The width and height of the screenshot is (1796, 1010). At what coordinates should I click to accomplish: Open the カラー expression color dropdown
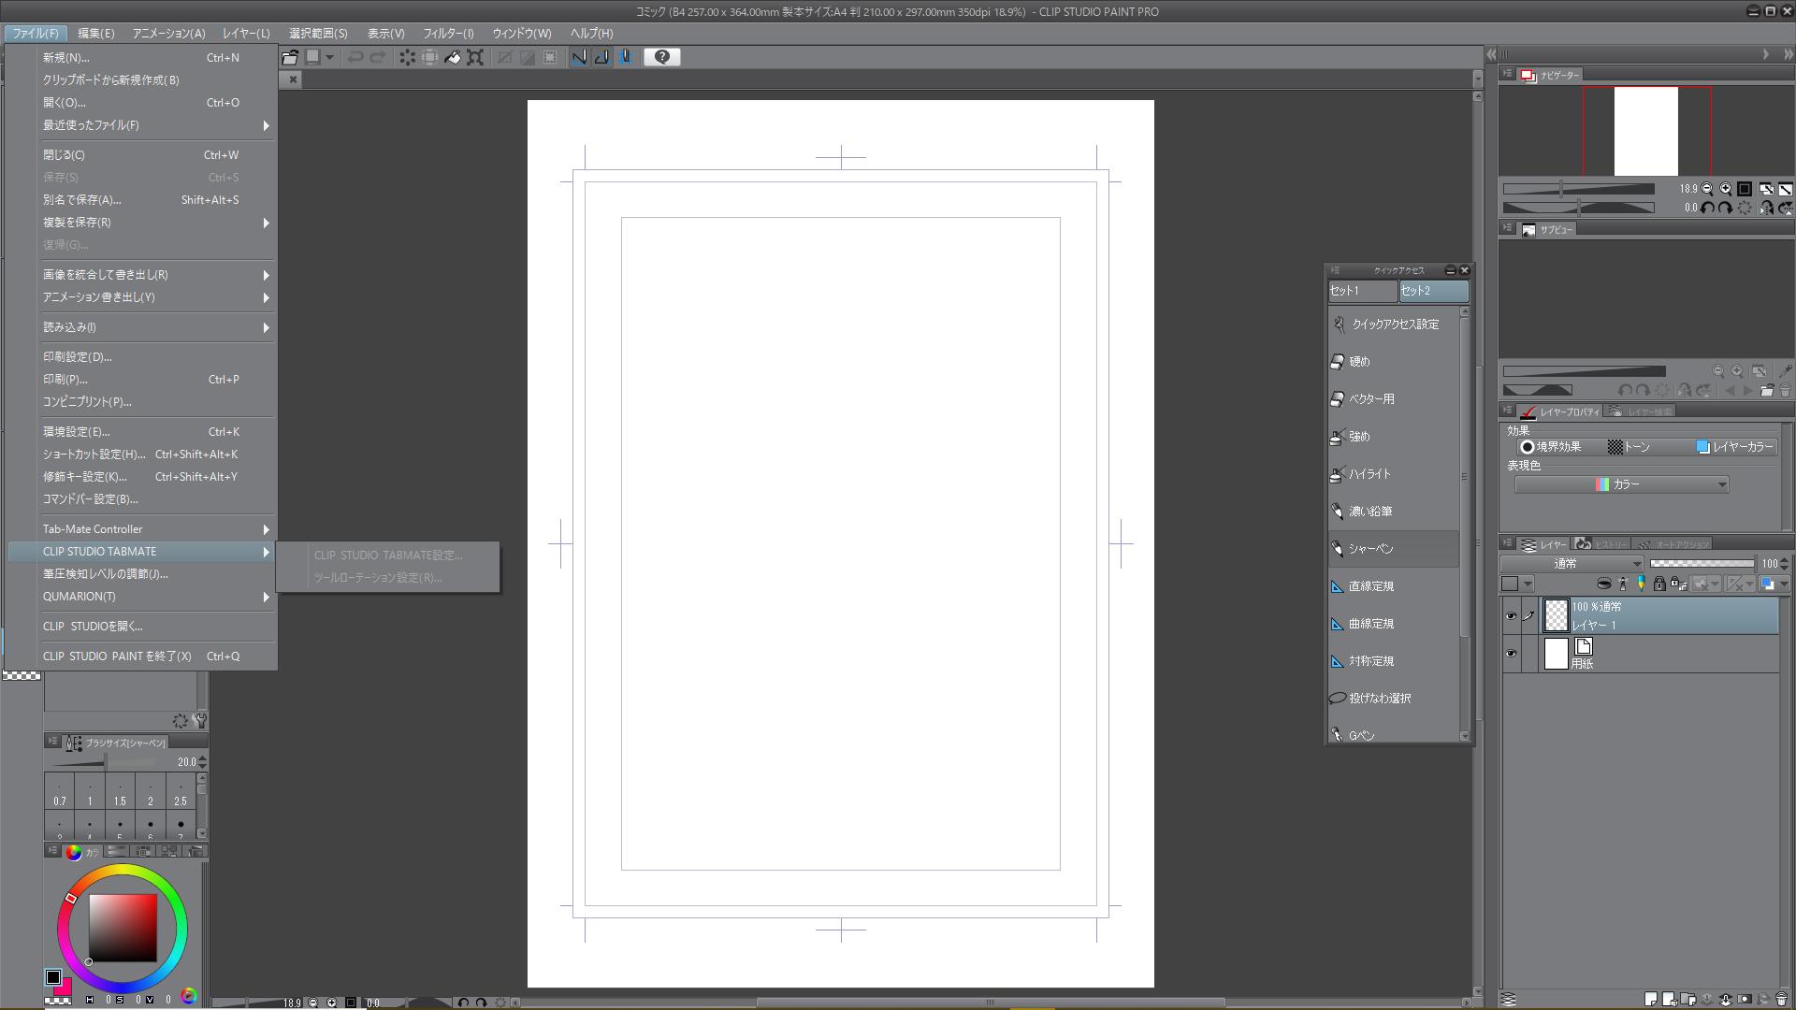[1622, 484]
